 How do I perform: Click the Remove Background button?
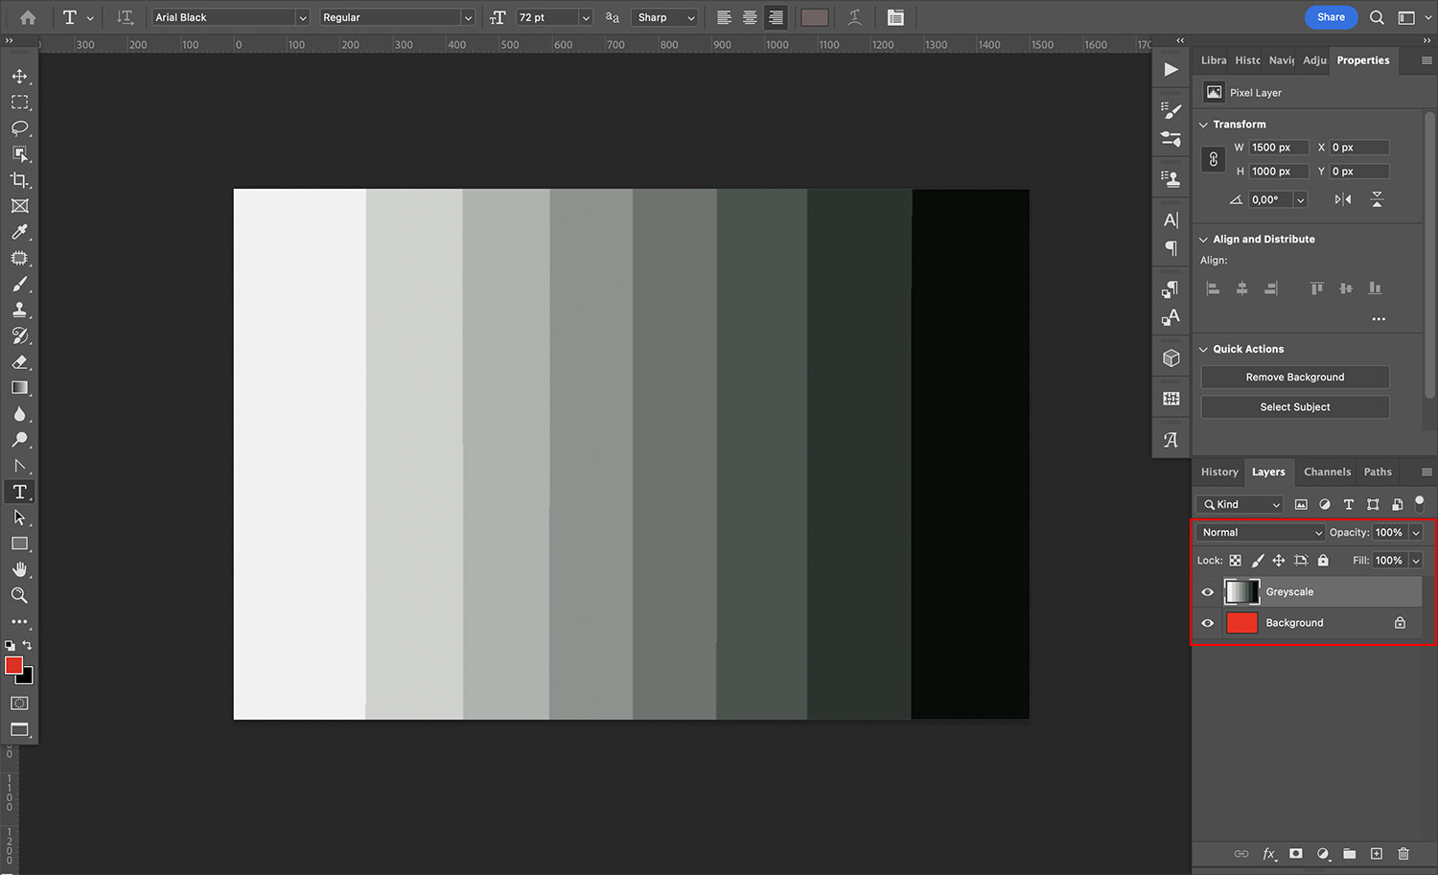(x=1294, y=377)
